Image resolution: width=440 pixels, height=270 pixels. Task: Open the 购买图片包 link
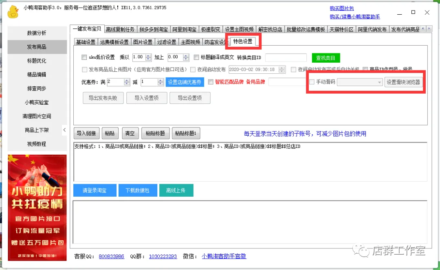tap(341, 8)
